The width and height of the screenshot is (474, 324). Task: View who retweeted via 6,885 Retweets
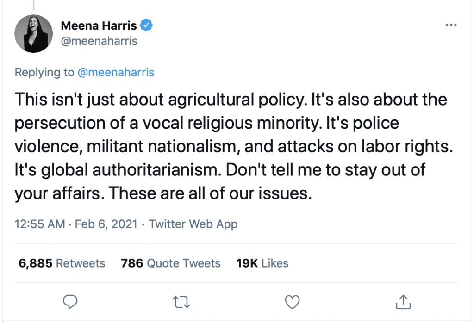point(62,263)
